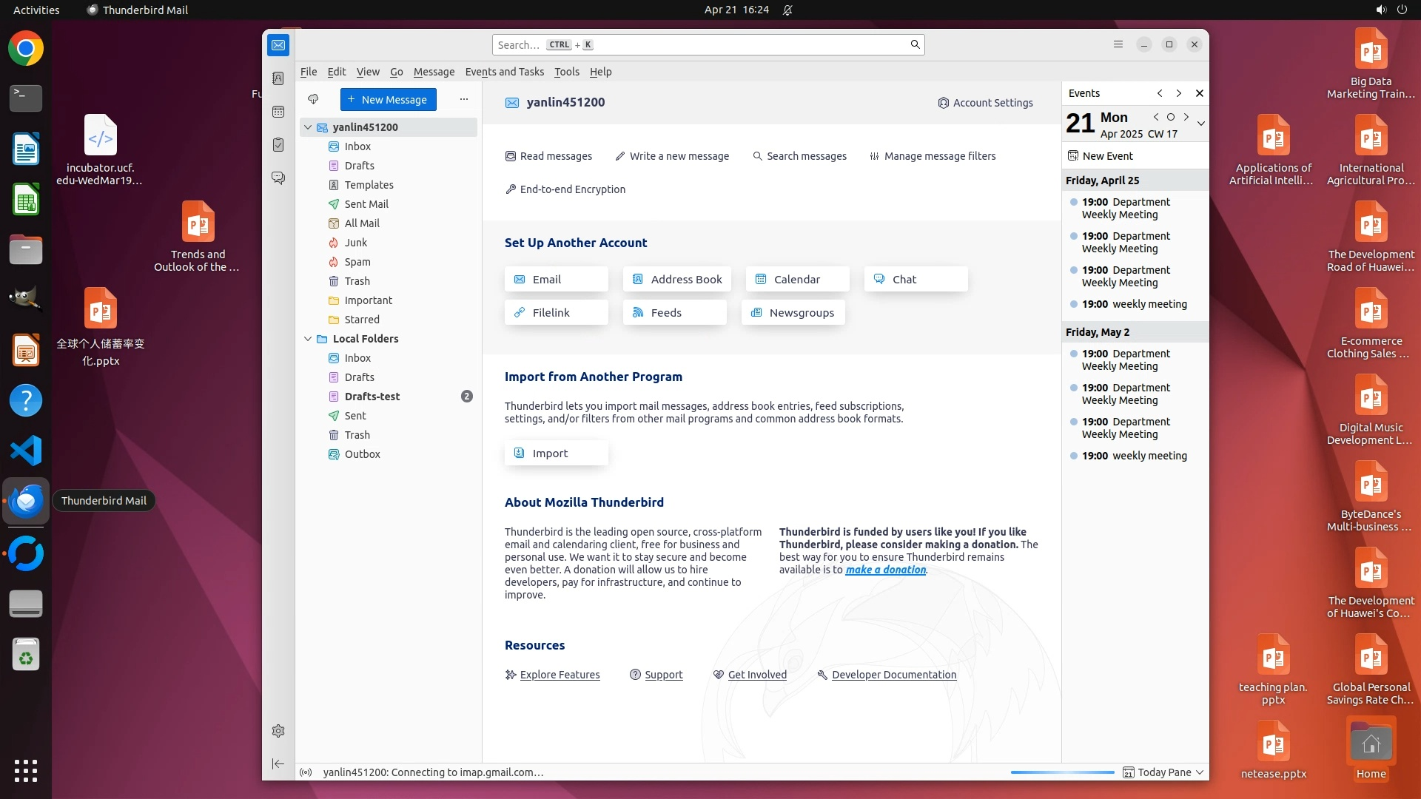This screenshot has height=799, width=1421.
Task: Select the Drafts-test folder
Action: [x=372, y=397]
